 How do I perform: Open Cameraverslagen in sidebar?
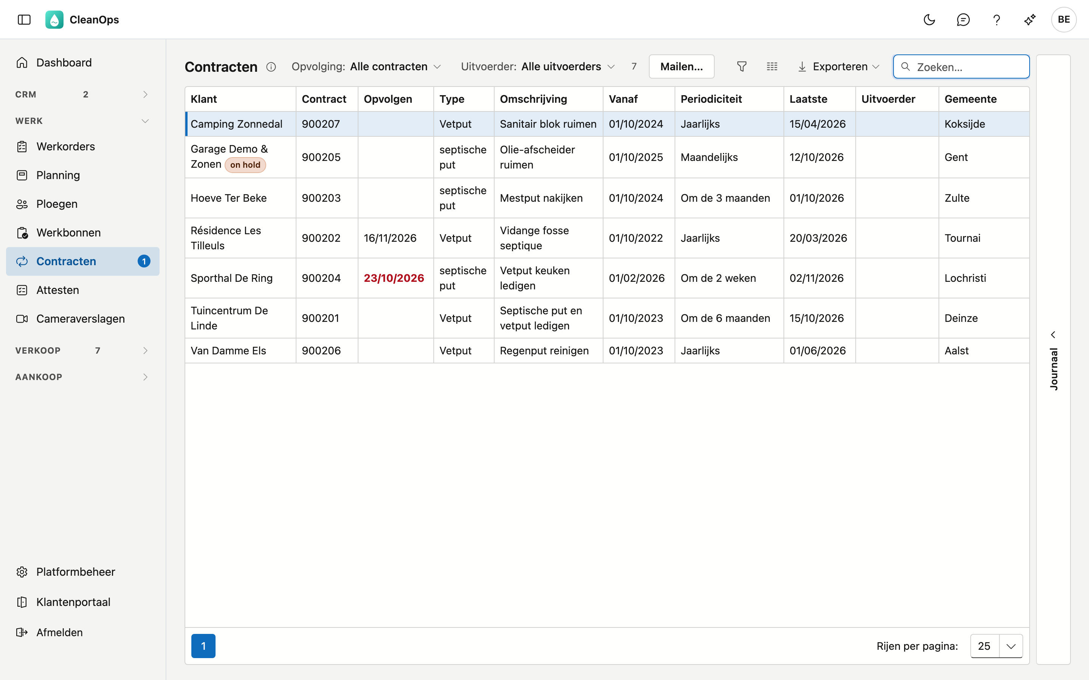click(x=83, y=319)
